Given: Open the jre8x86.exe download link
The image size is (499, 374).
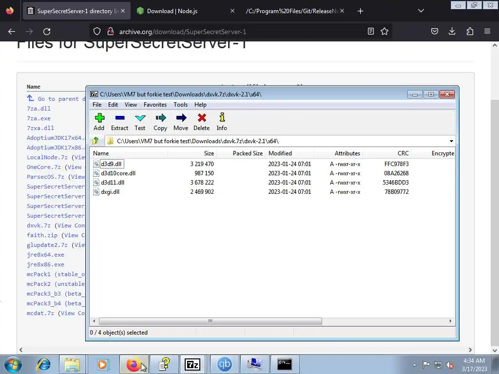Looking at the screenshot, I should pos(45,264).
